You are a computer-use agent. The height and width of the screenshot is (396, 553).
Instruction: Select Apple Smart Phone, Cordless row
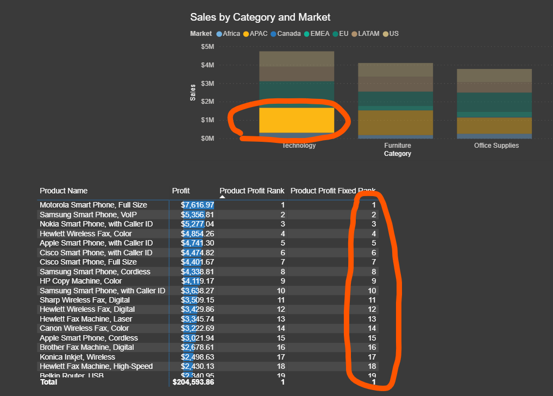click(x=208, y=338)
